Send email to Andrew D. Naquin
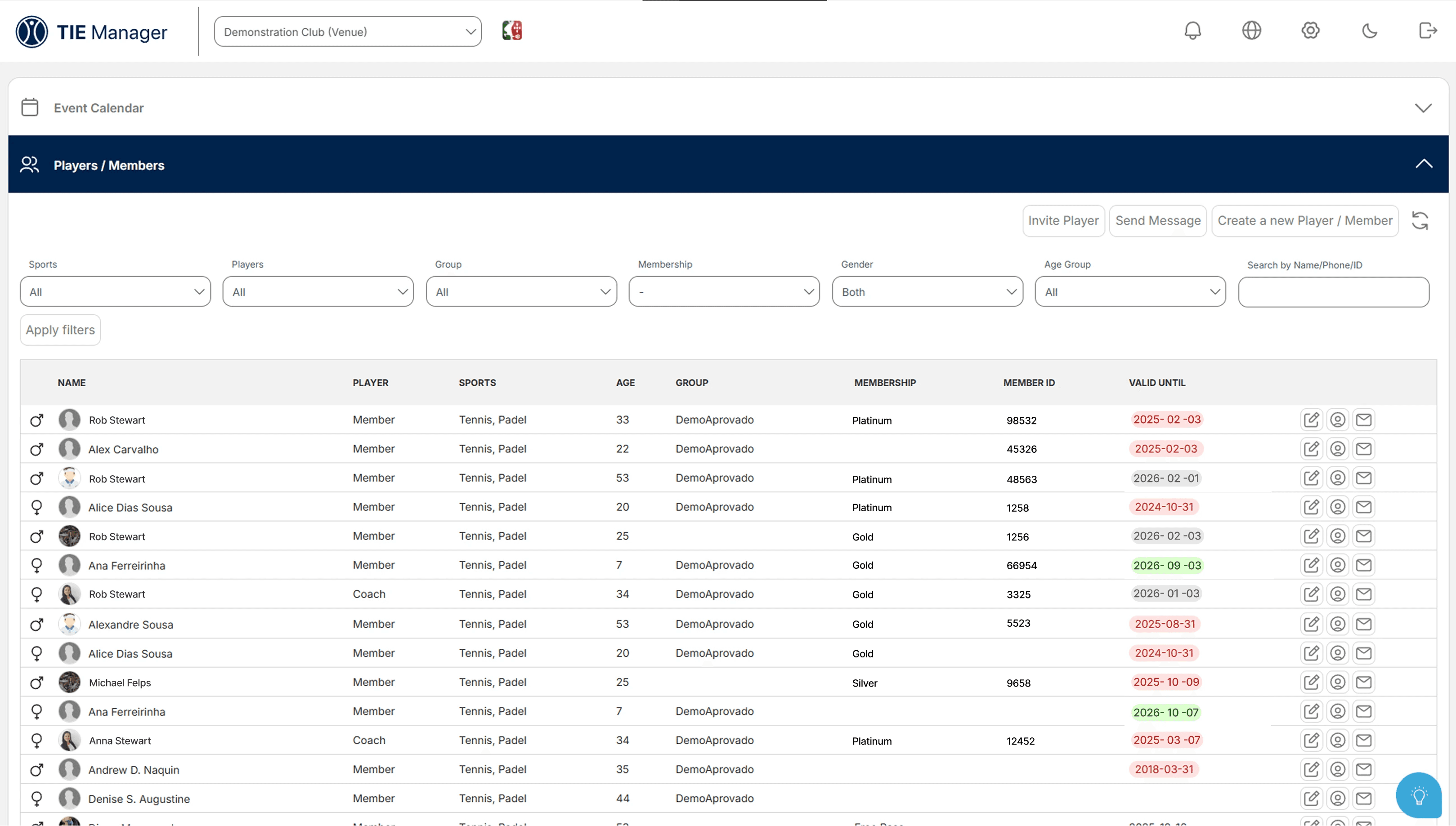This screenshot has height=826, width=1456. (x=1363, y=769)
